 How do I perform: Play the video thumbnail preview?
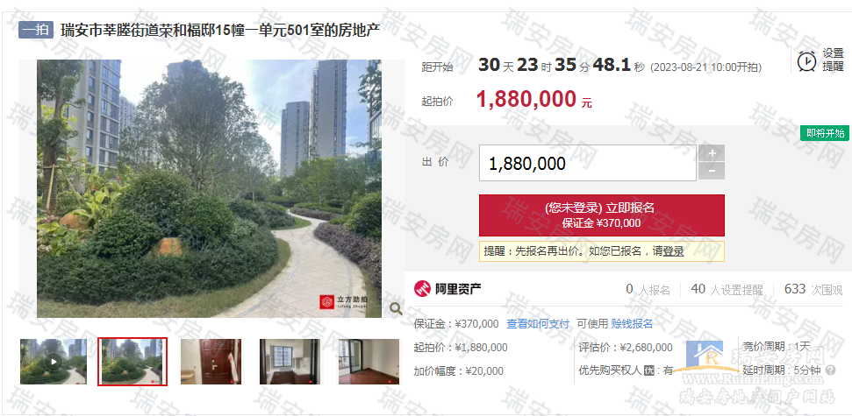pos(54,362)
